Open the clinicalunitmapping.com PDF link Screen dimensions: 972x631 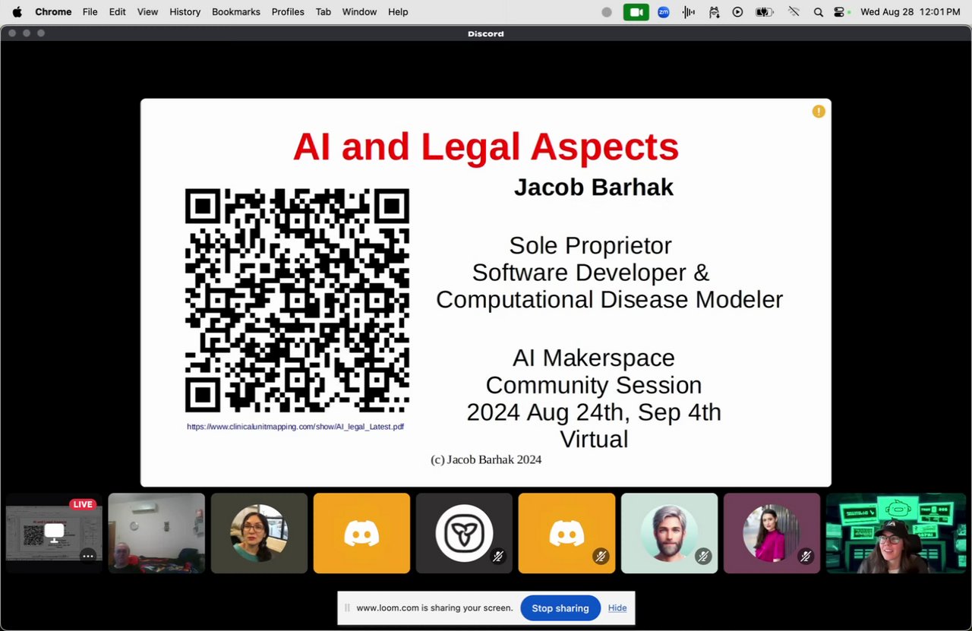point(295,427)
